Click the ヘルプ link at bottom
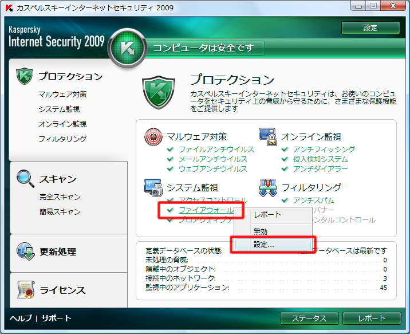 [x=21, y=319]
